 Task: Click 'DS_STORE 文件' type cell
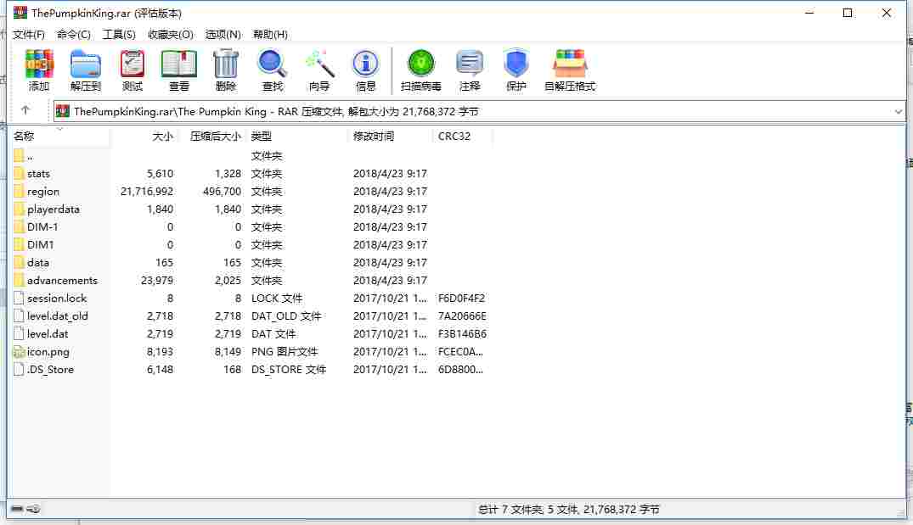pos(289,369)
